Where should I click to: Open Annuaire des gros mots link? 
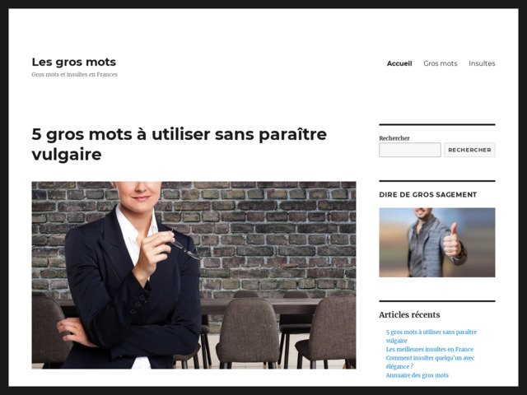pyautogui.click(x=417, y=375)
